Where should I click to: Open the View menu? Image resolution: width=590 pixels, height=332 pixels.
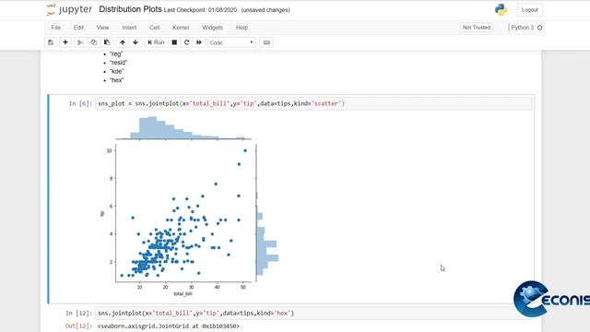point(102,28)
